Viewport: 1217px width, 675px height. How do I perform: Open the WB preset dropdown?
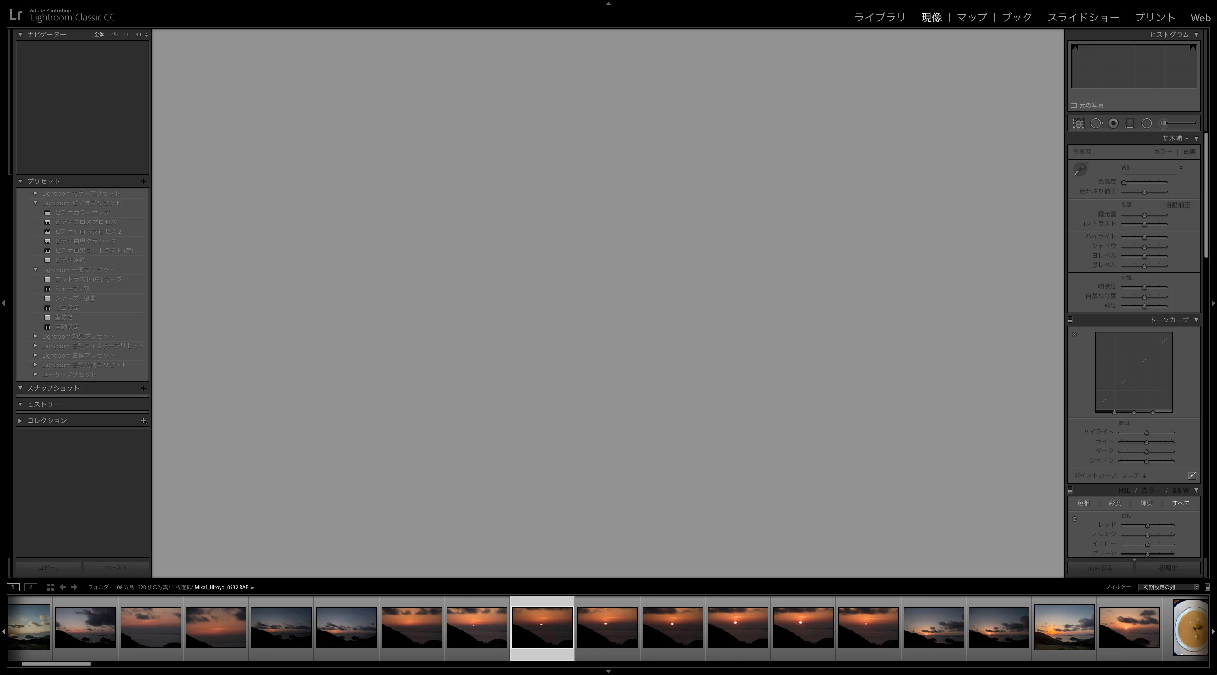[1180, 168]
